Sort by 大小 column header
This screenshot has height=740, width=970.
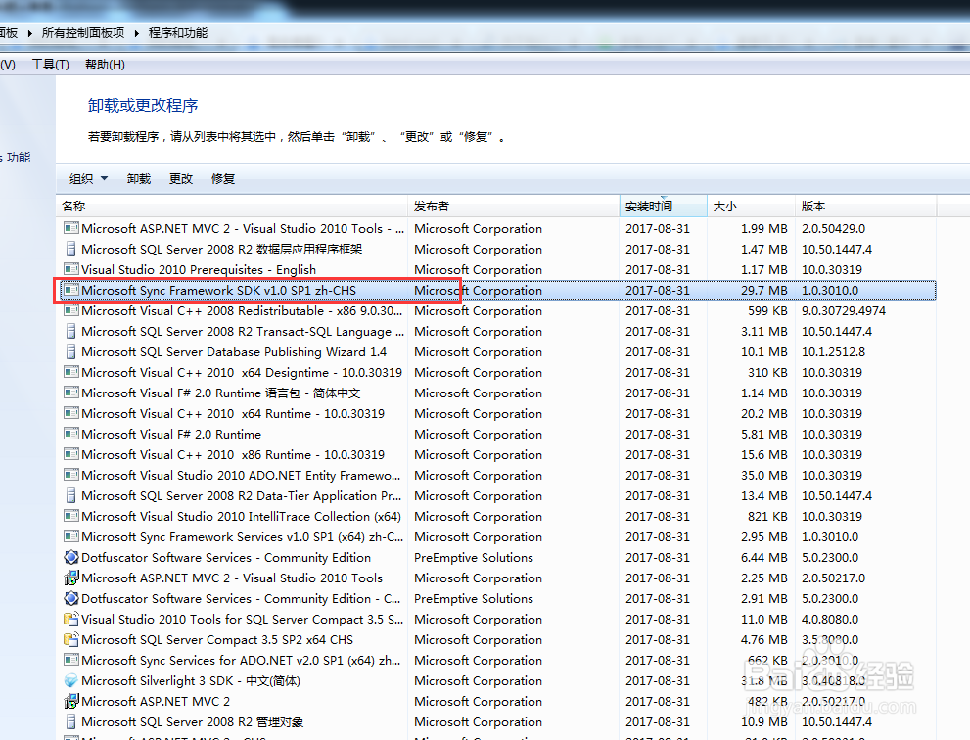[x=751, y=206]
